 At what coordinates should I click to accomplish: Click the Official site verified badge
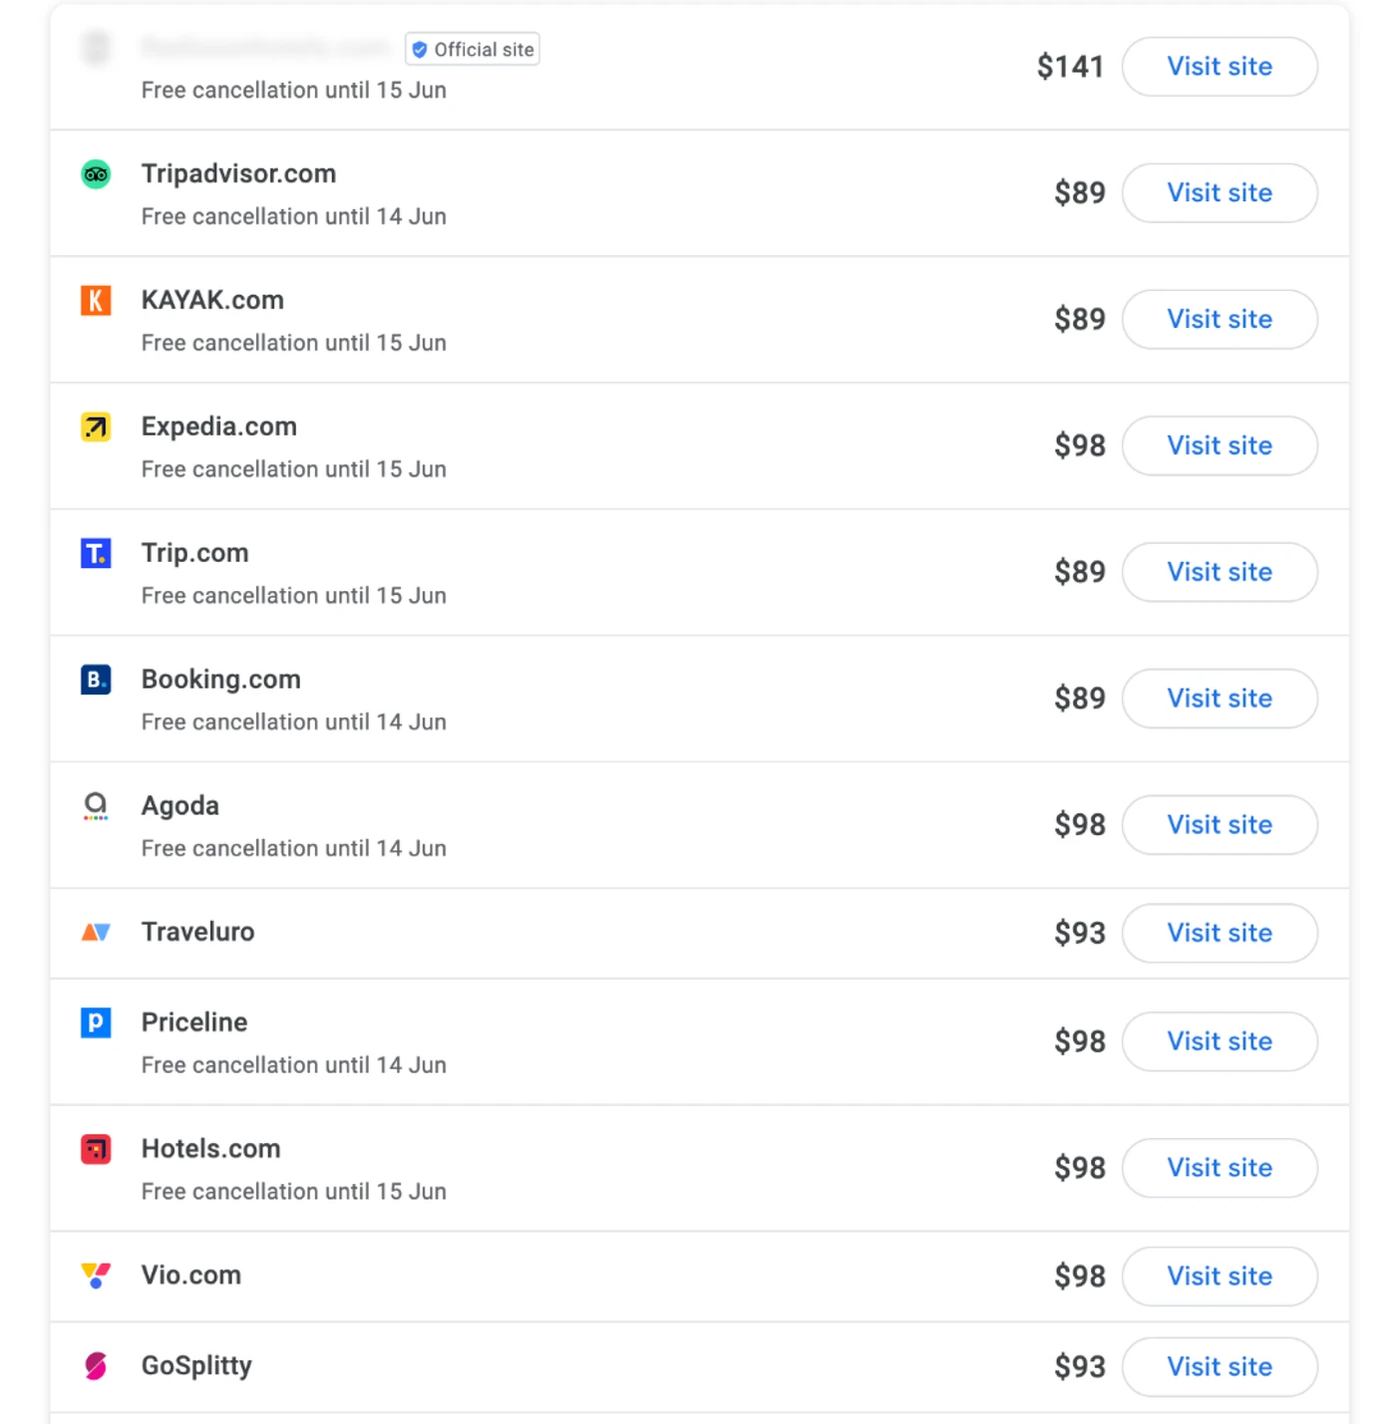pos(472,49)
